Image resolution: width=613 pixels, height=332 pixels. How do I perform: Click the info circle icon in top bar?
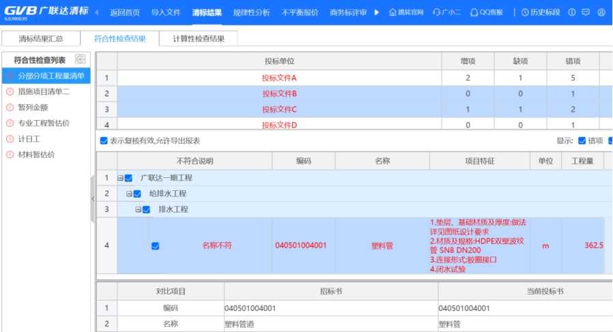(x=571, y=12)
